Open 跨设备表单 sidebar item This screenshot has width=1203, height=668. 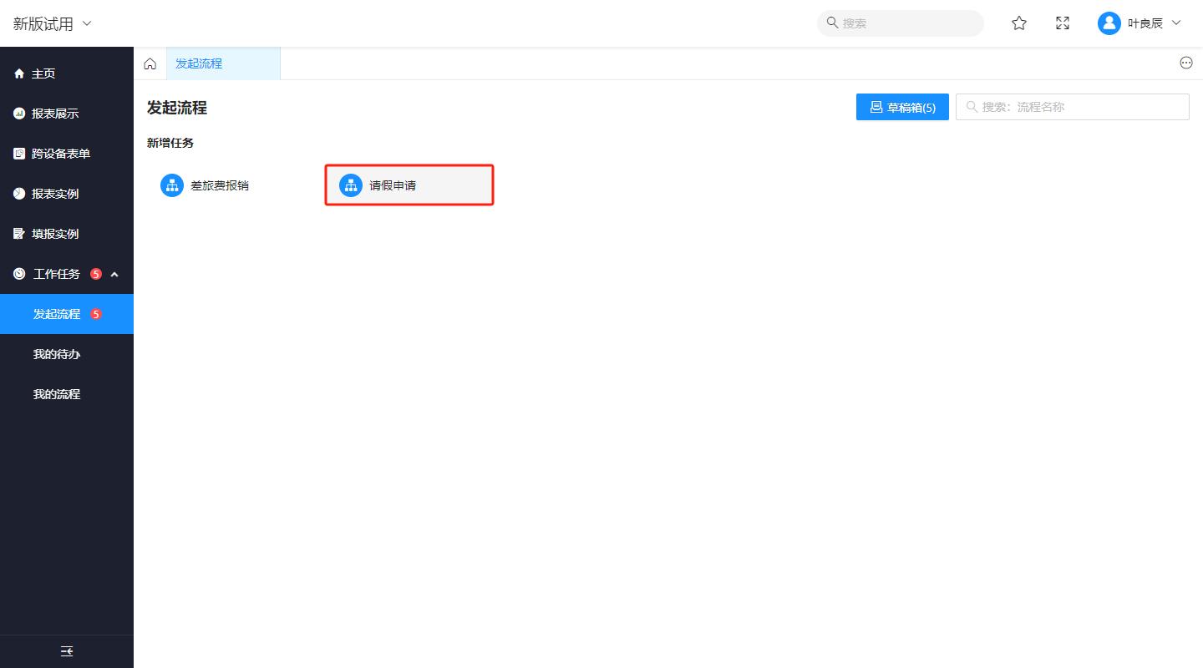tap(61, 154)
